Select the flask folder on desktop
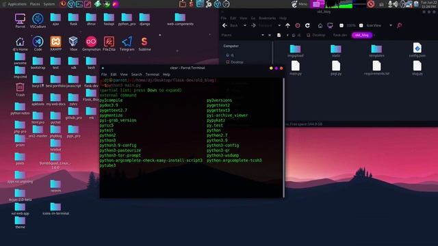The width and height of the screenshot is (438, 246). (73, 19)
